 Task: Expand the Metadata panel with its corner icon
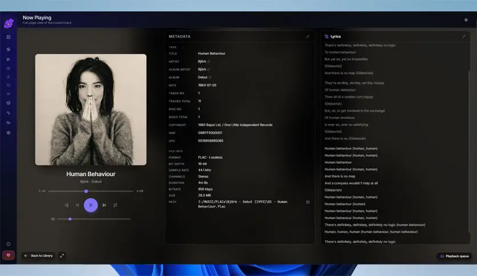click(308, 36)
